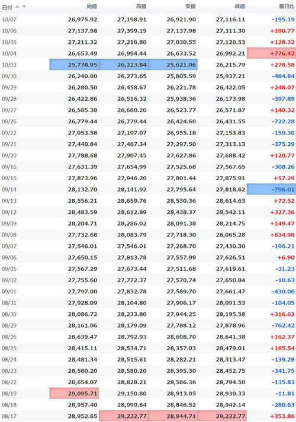Select close value 26,422.05
Image resolution: width=296 pixels, height=422 pixels.
[x=230, y=88]
